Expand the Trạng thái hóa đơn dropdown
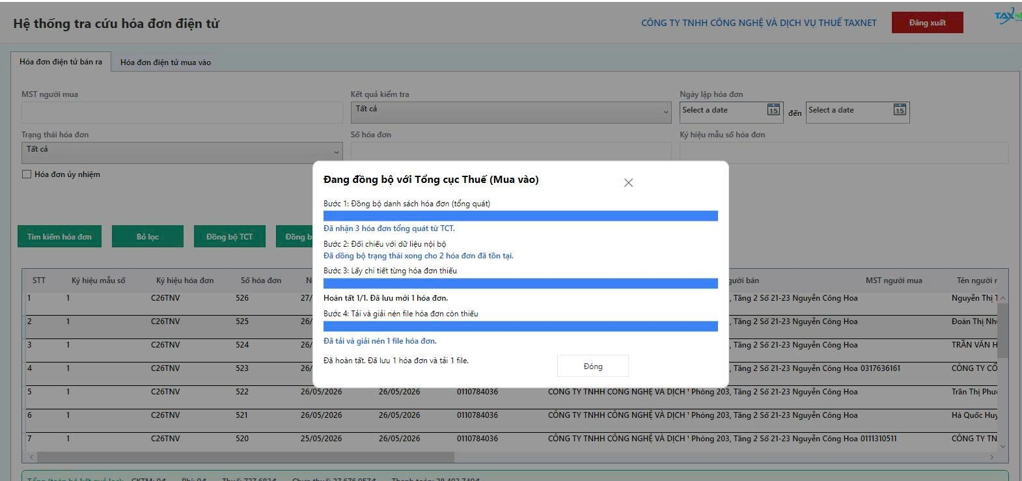 coord(182,152)
